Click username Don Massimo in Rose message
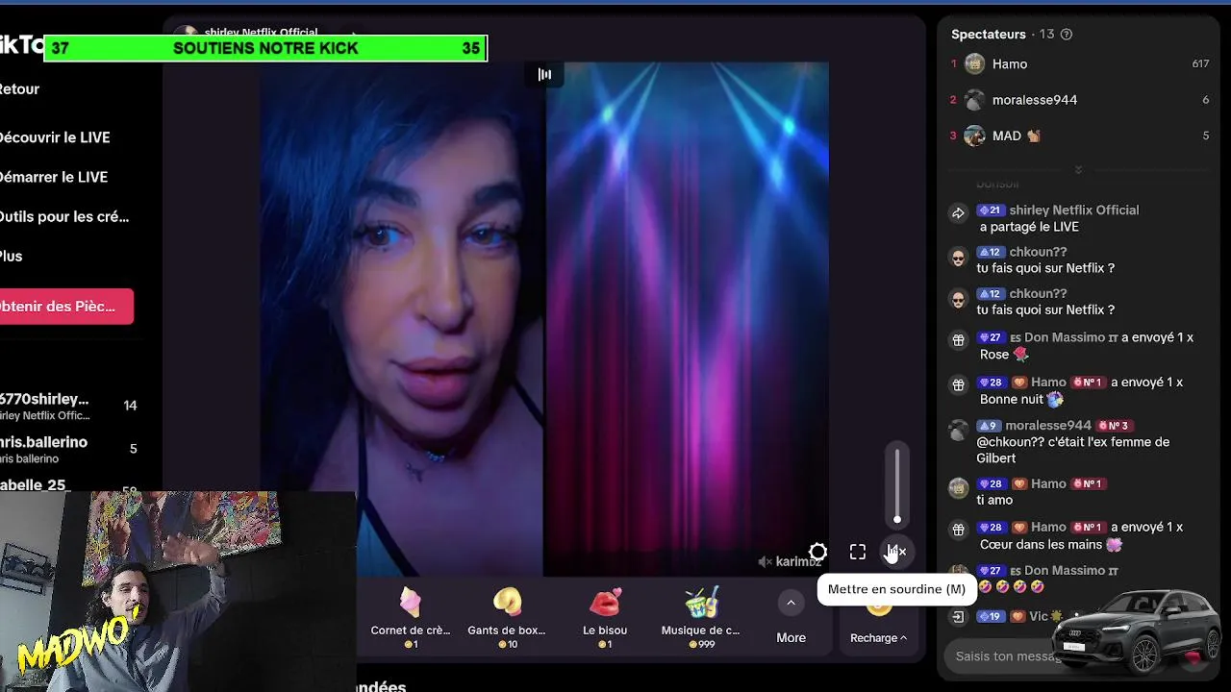Image resolution: width=1231 pixels, height=692 pixels. click(1065, 337)
